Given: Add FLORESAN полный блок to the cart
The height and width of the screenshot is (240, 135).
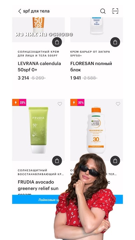Looking at the screenshot, I should pos(115,42).
